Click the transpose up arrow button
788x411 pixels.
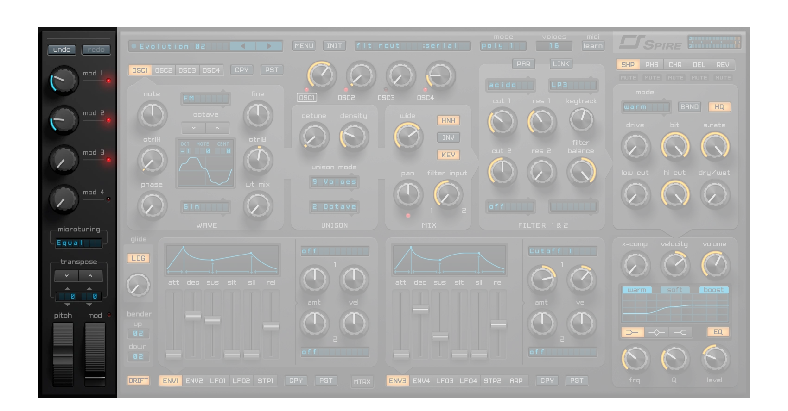coord(90,276)
